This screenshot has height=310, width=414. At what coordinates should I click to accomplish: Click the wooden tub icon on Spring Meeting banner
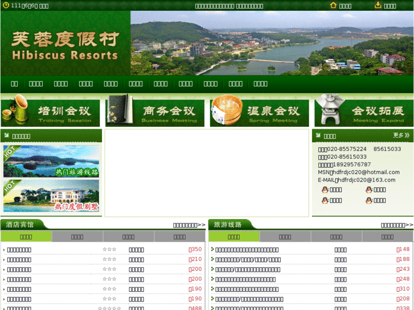coord(227,110)
